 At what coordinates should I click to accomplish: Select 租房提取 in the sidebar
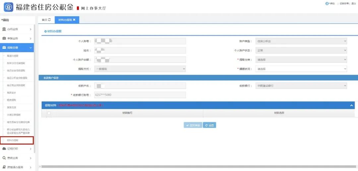(x=12, y=100)
